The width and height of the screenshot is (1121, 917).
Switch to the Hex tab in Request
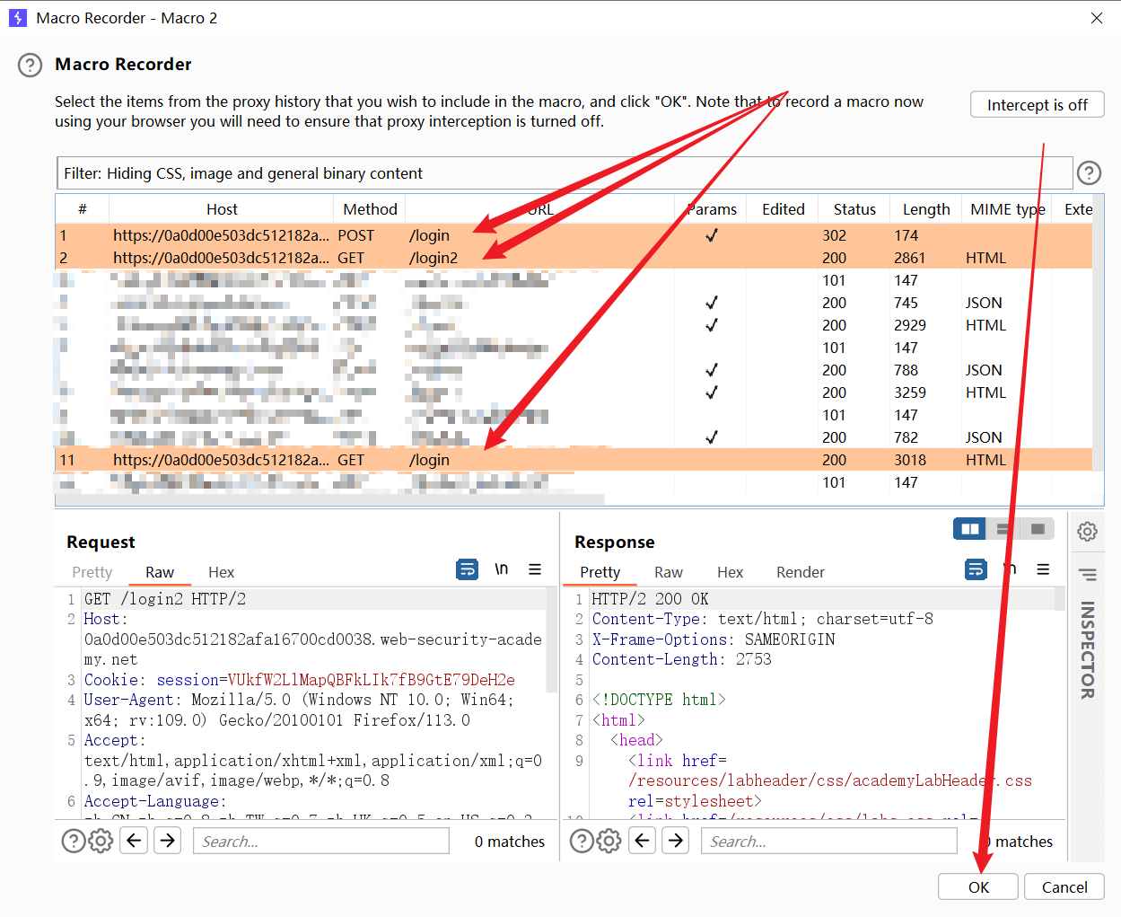[221, 572]
